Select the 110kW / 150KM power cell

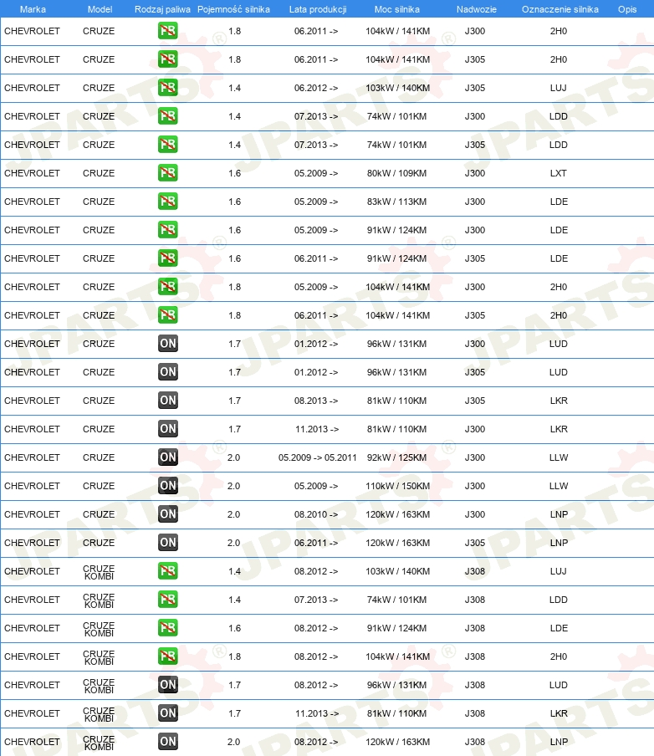pos(397,486)
